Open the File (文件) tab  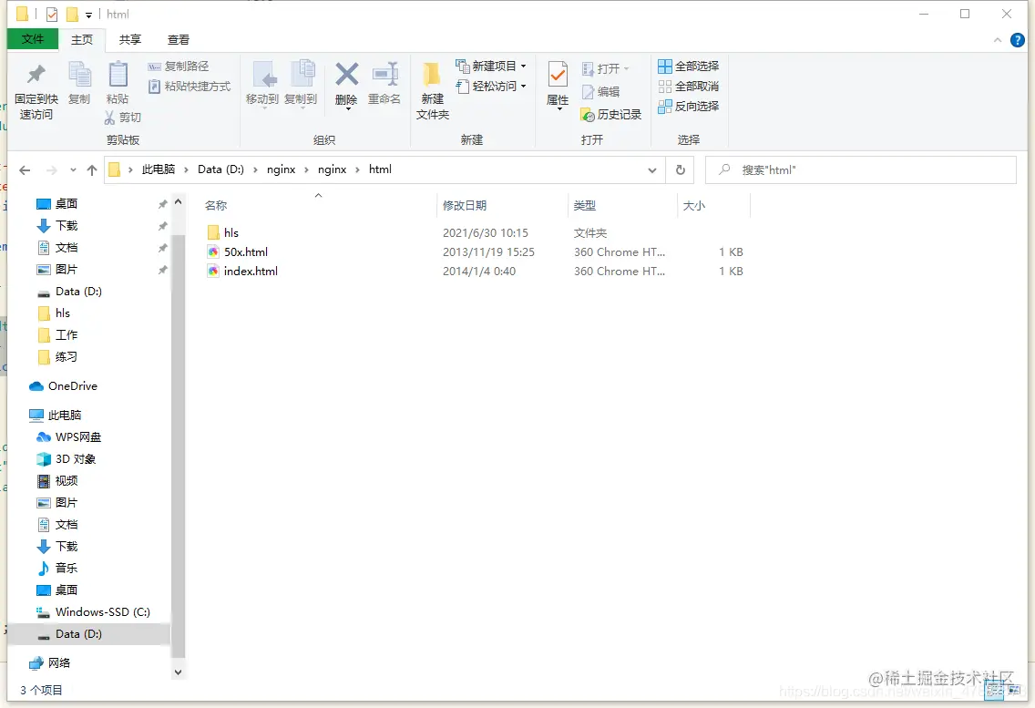33,39
